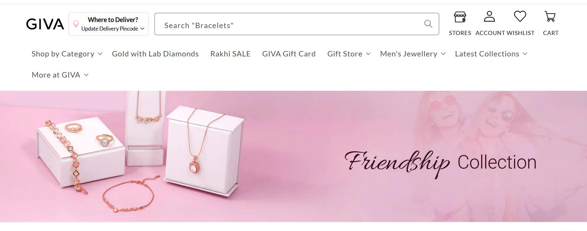Click the Search "Bracelets" input field
The image size is (587, 231).
(296, 24)
